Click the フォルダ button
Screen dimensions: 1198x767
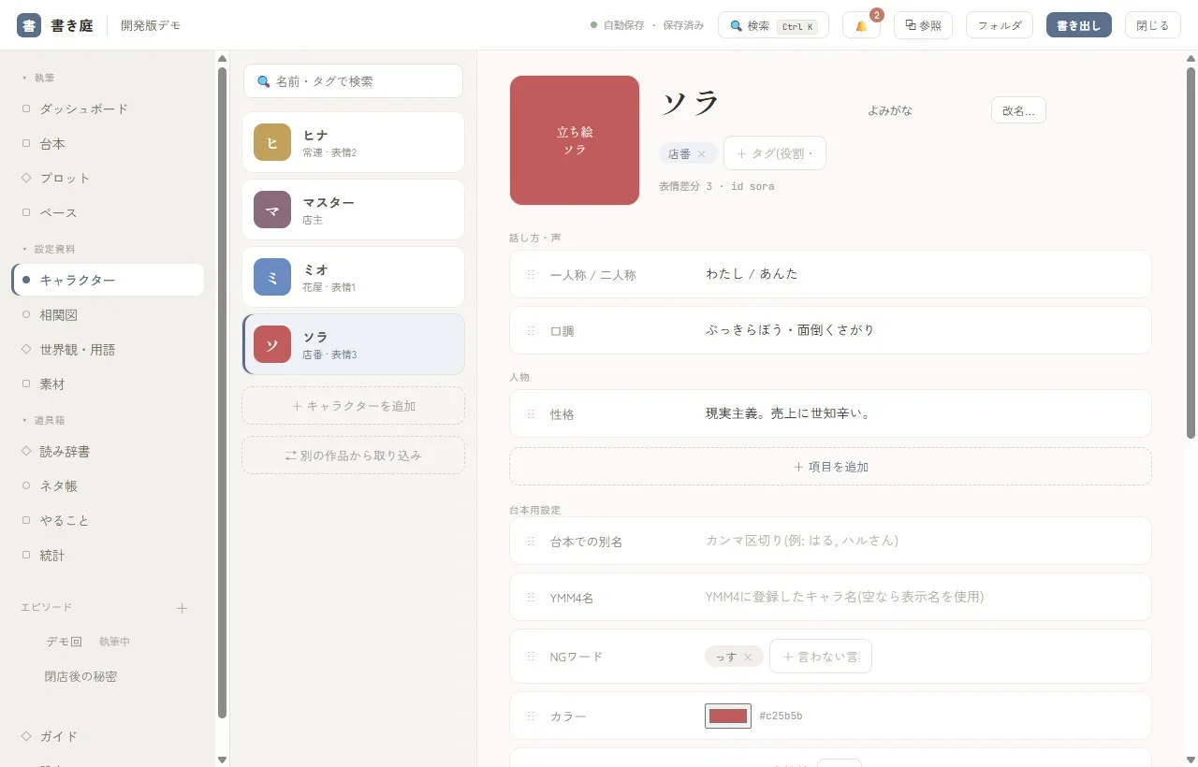pos(1000,25)
